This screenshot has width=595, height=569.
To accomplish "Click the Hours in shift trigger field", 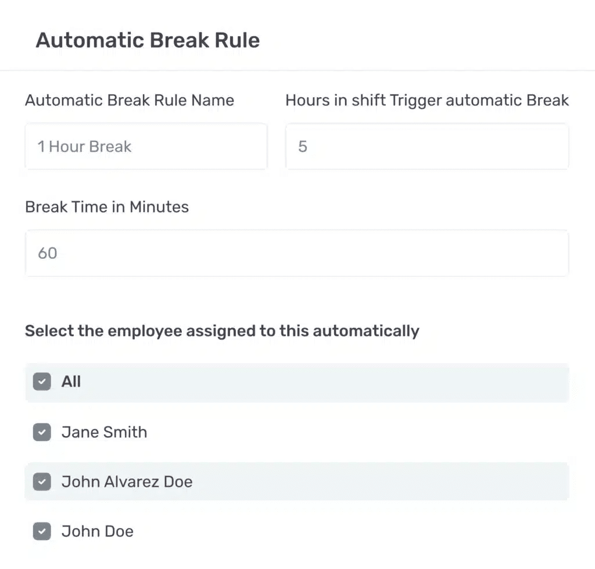I will pyautogui.click(x=427, y=147).
